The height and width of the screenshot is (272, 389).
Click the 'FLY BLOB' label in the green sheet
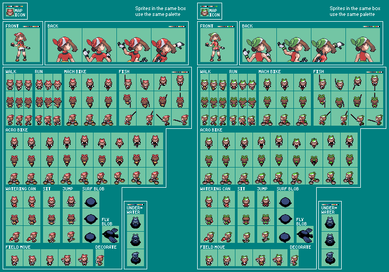pos(302,222)
